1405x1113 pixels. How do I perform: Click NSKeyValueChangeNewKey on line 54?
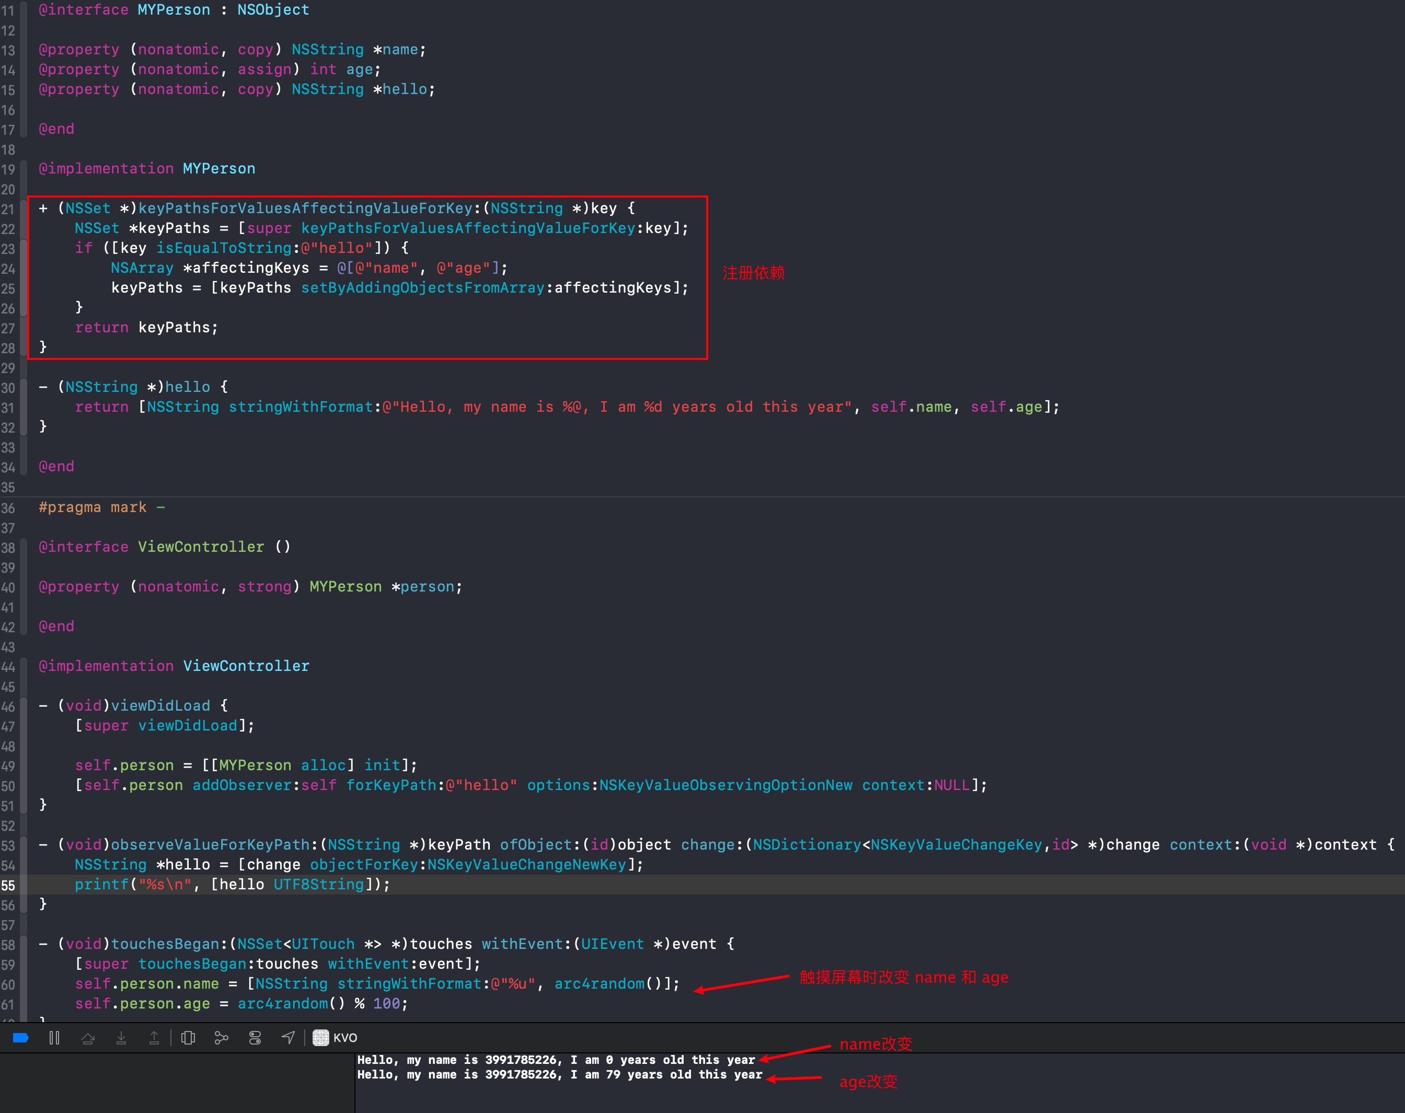(x=526, y=865)
